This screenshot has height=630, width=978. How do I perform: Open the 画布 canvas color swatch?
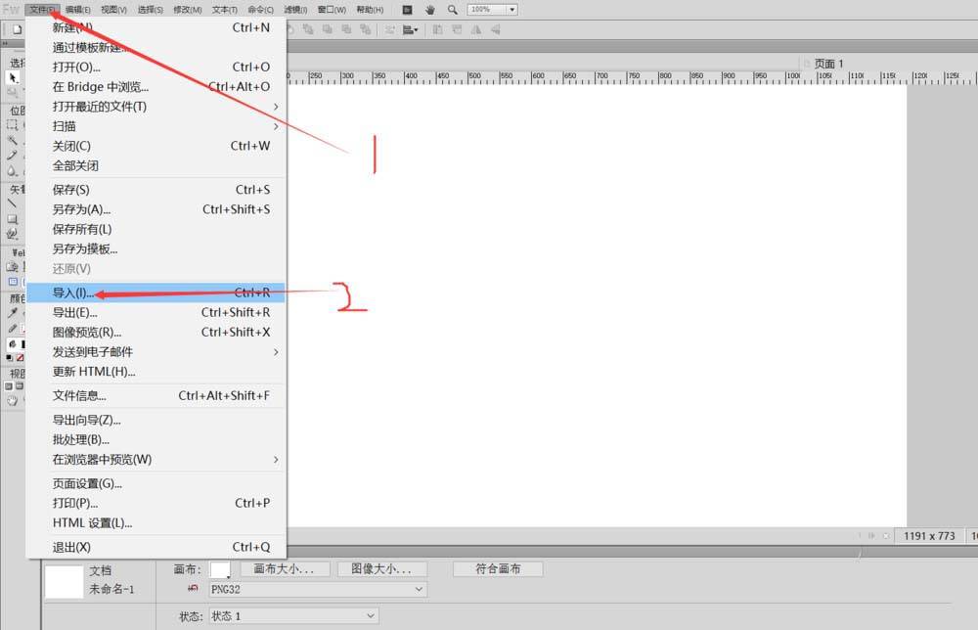221,568
